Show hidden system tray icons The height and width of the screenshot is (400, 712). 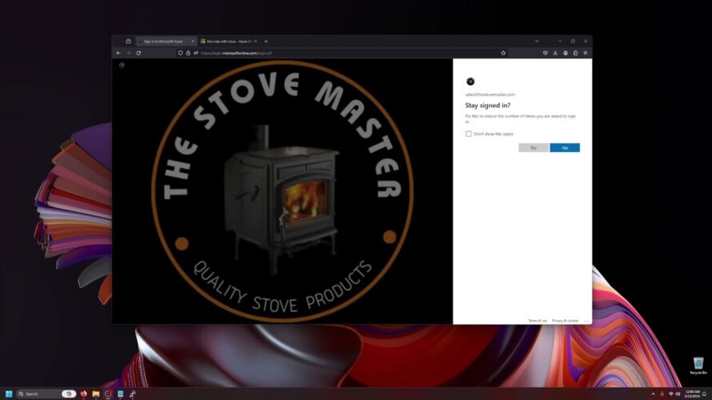pos(653,394)
